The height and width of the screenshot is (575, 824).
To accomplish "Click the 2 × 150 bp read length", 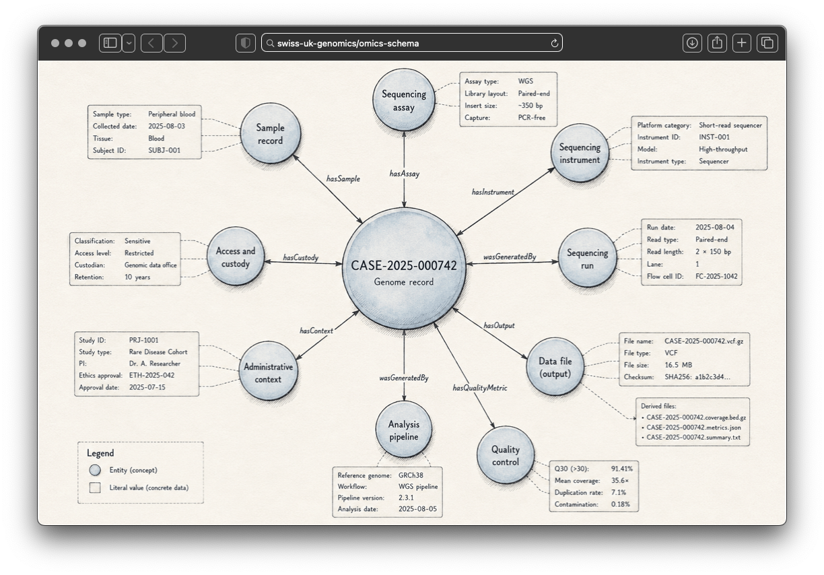I will (x=713, y=252).
